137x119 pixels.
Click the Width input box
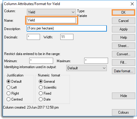67,37
